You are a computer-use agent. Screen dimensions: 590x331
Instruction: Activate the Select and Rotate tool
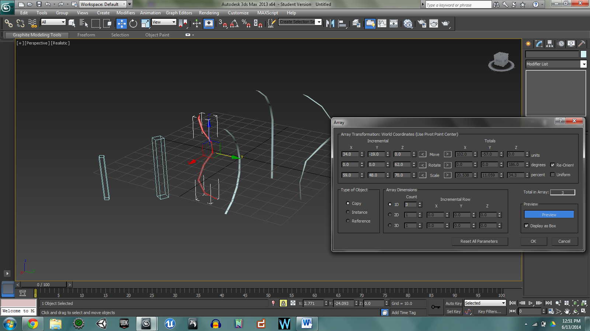coord(133,24)
